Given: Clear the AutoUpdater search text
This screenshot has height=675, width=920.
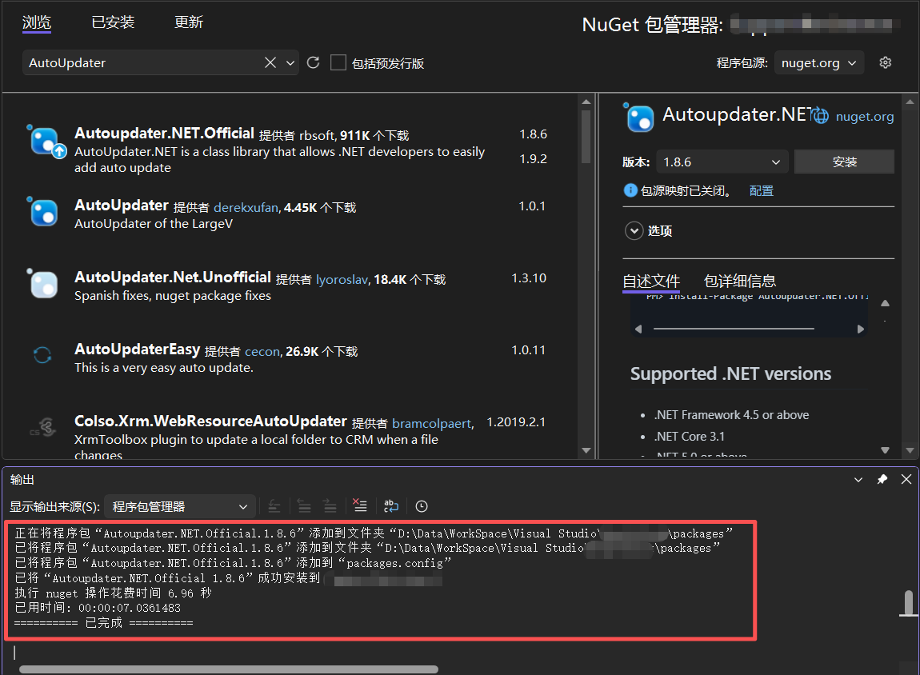Looking at the screenshot, I should (270, 62).
